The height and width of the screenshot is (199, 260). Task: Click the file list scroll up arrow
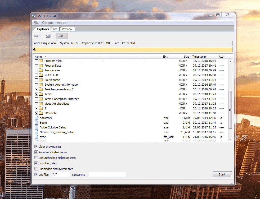point(230,61)
